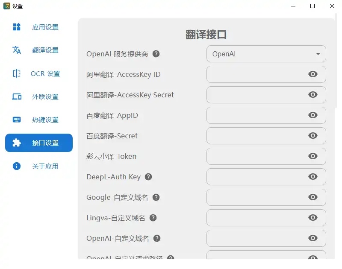Show the 阿里翻译-AccessKey ID value
Viewport: 342px width, 269px height.
tap(313, 74)
